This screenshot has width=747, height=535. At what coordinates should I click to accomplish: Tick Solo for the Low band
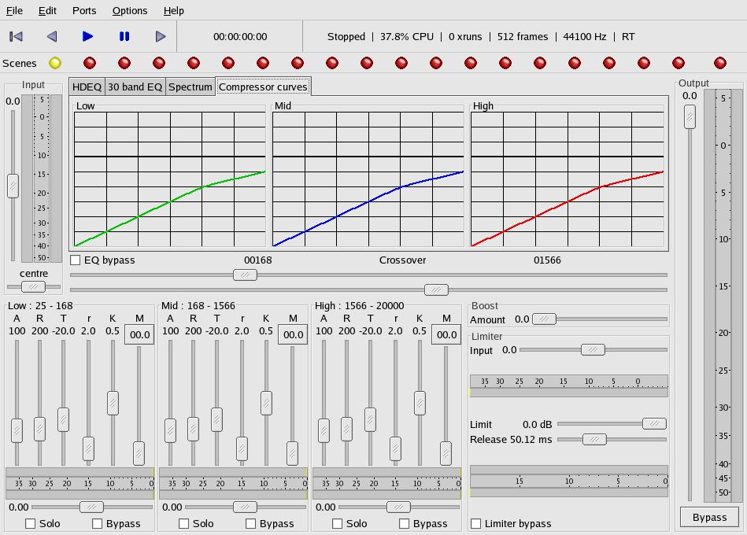tap(31, 523)
